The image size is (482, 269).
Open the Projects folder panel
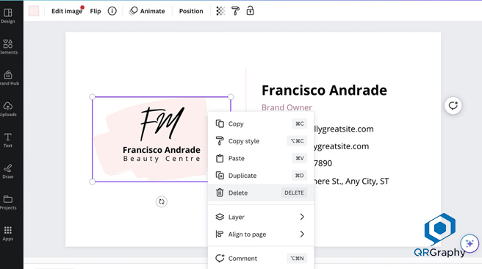tap(8, 202)
